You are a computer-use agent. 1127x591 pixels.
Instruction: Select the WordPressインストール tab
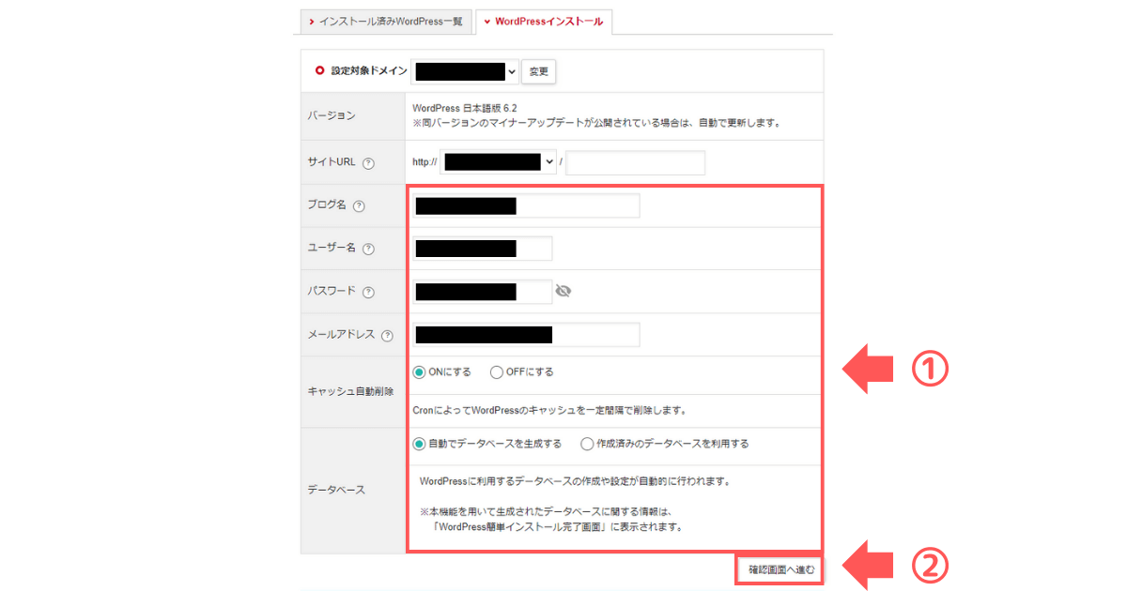pyautogui.click(x=544, y=22)
